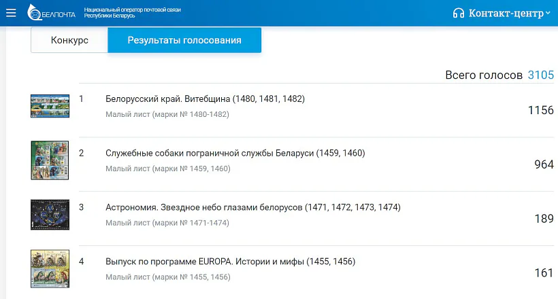Expand the Контакт-центр dropdown arrow
558x299 pixels.
[x=548, y=12]
